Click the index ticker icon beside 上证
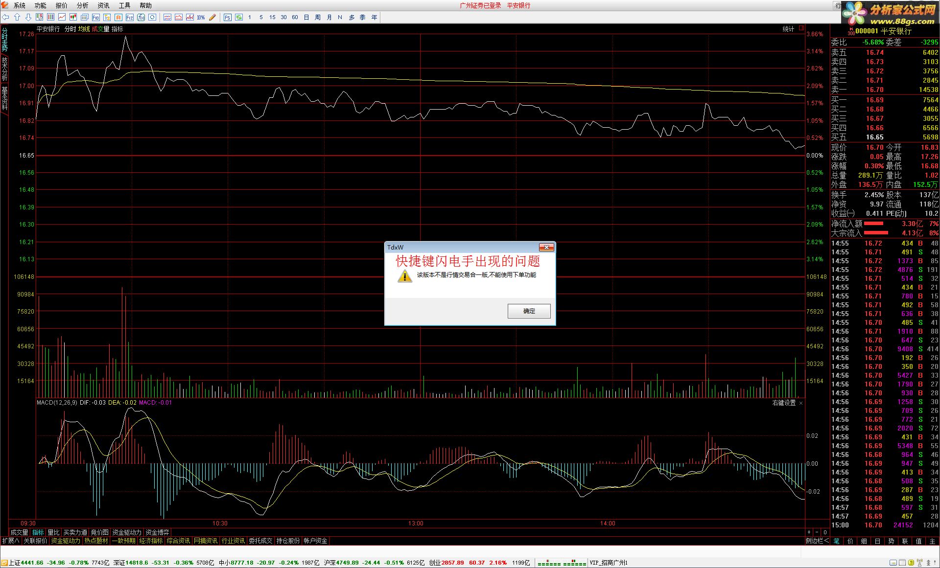This screenshot has height=568, width=940. [x=4, y=563]
